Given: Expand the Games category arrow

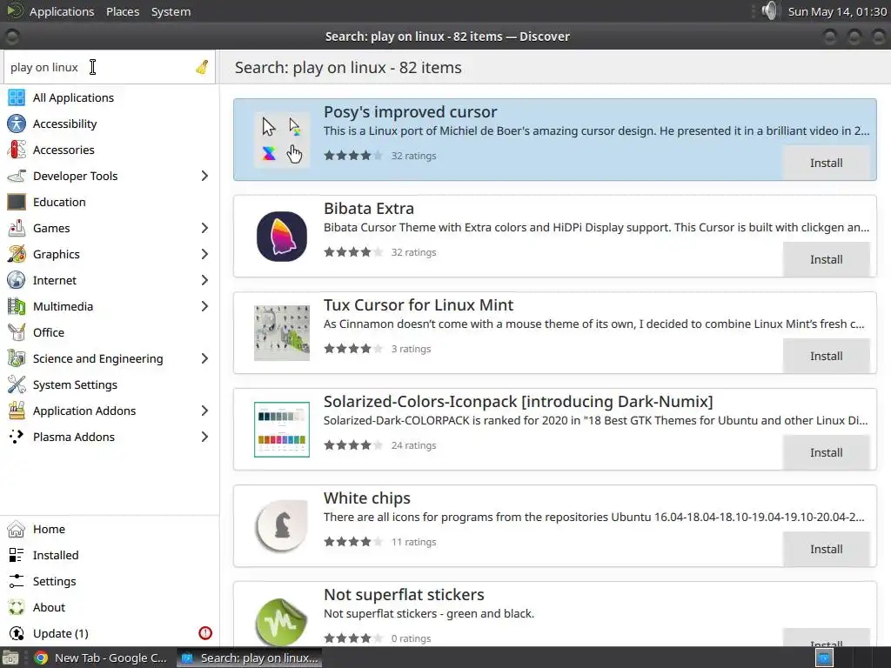Looking at the screenshot, I should coord(204,229).
